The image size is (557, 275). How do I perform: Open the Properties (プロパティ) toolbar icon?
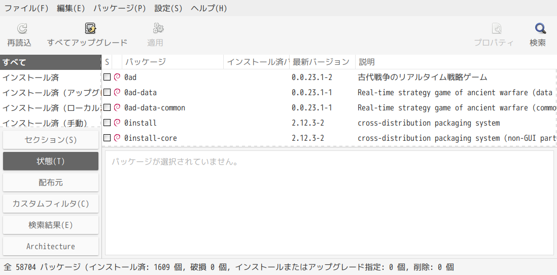[x=496, y=28]
